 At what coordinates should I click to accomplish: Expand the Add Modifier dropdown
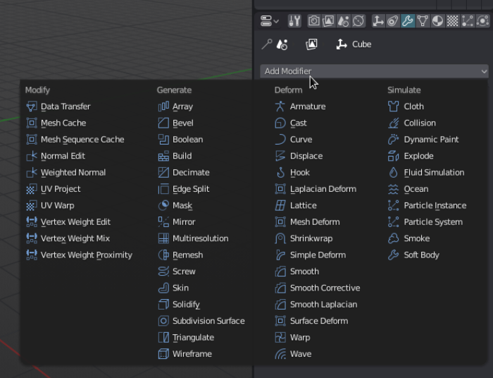pyautogui.click(x=374, y=71)
